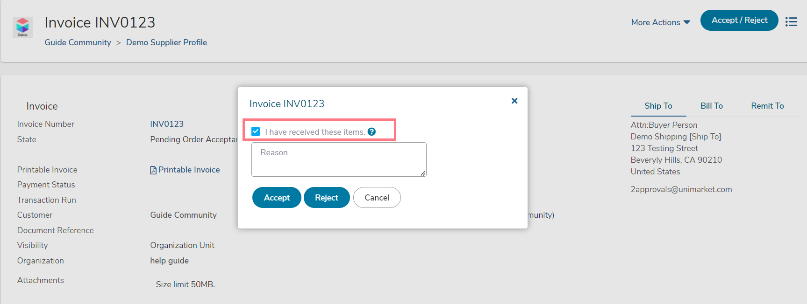This screenshot has height=304, width=807.
Task: Open the list menu icon at top right
Action: click(791, 22)
